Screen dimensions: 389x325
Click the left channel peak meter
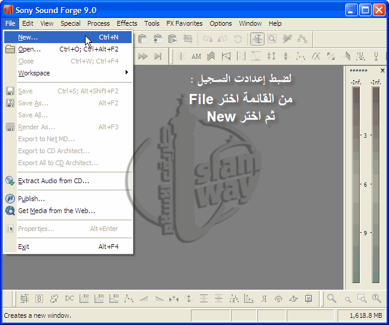[356, 184]
